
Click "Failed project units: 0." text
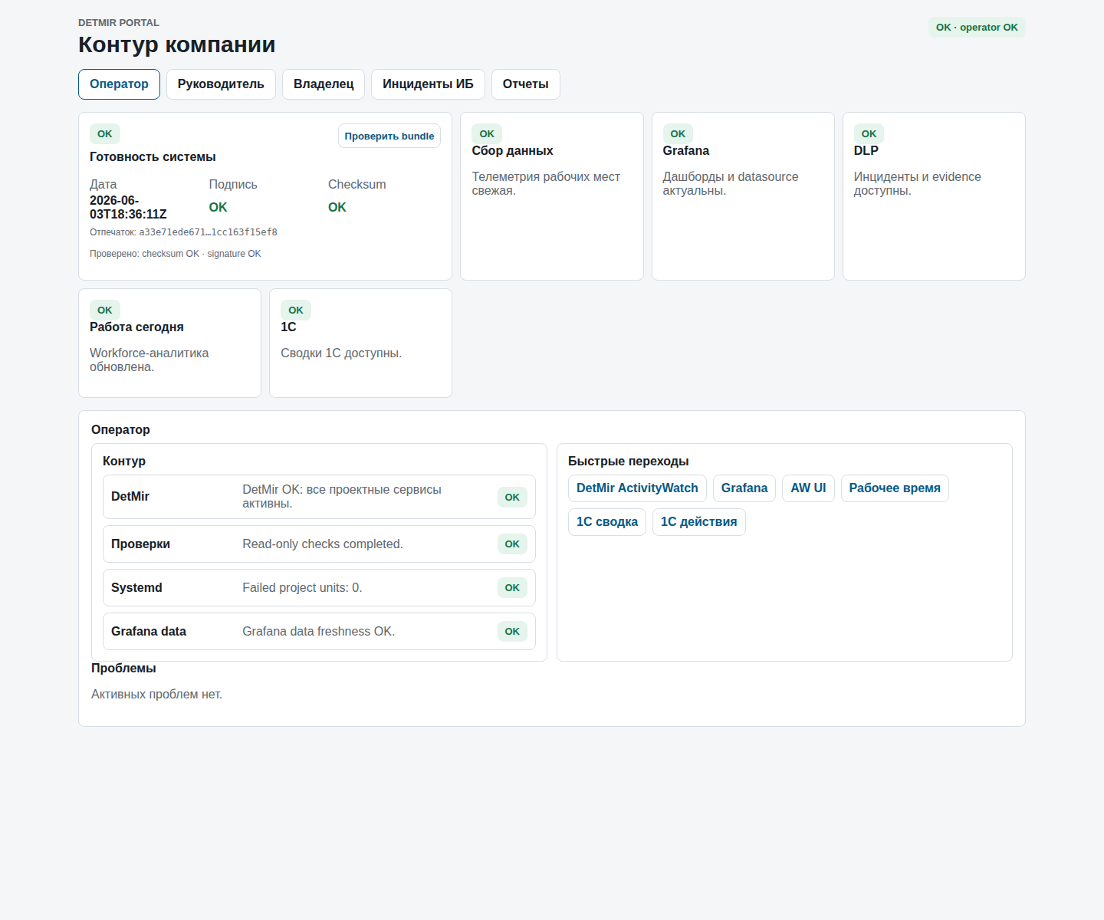point(302,588)
